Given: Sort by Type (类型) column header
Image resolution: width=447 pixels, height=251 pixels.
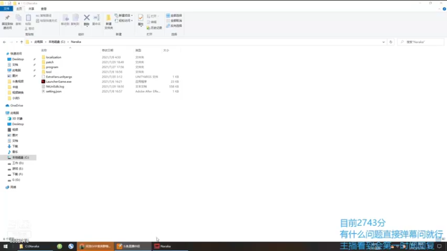Looking at the screenshot, I should click(138, 50).
